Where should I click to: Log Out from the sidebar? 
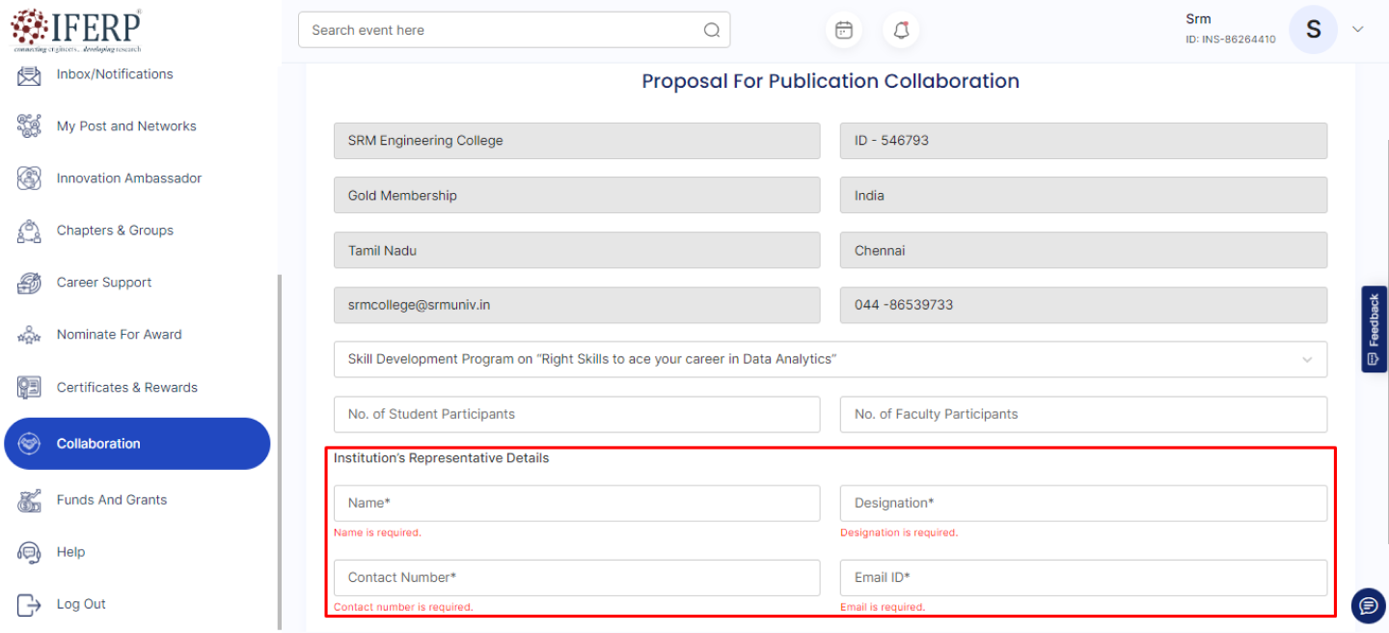[29, 603]
